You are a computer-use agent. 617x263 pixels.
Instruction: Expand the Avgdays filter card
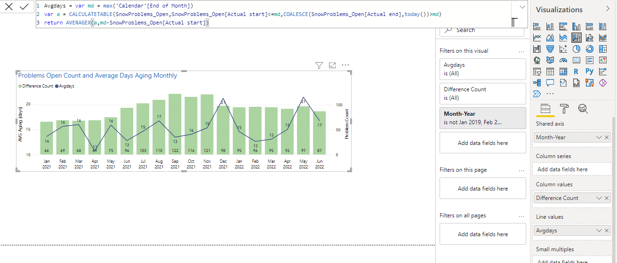483,69
